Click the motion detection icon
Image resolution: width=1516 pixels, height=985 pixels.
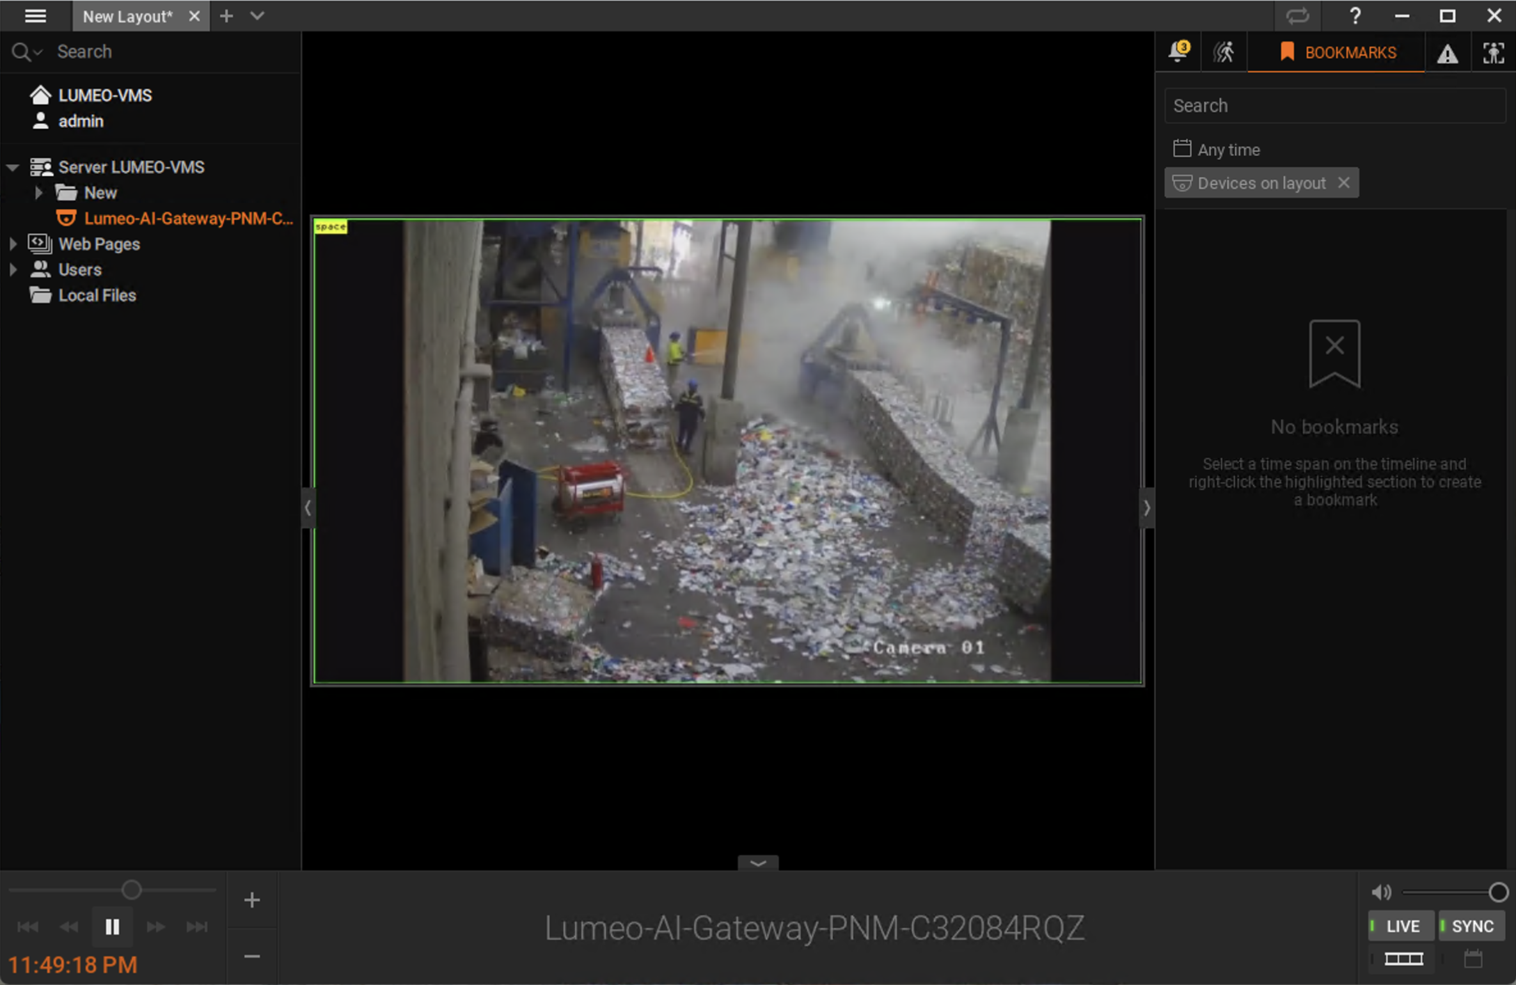click(x=1224, y=52)
